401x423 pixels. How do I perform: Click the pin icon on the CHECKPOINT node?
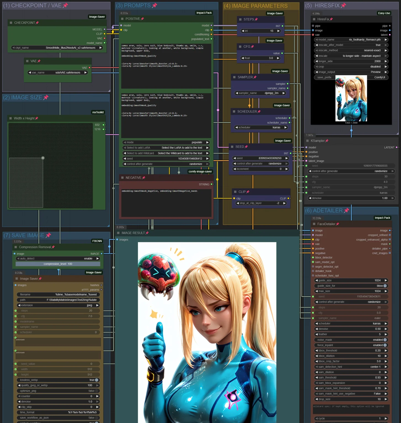(37, 23)
